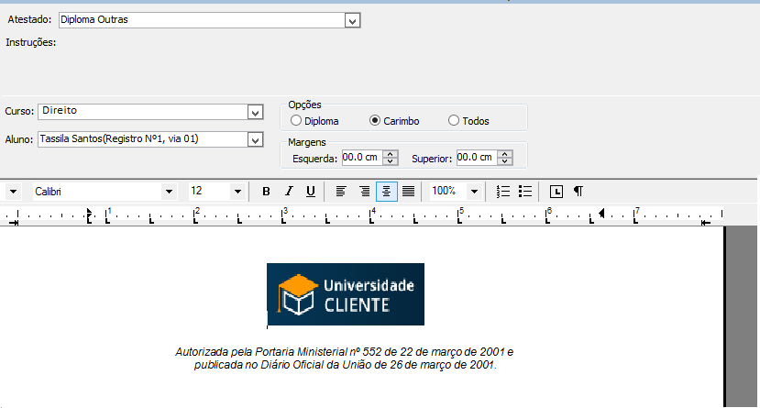760x408 pixels.
Task: Select the Todos radio option
Action: point(454,121)
